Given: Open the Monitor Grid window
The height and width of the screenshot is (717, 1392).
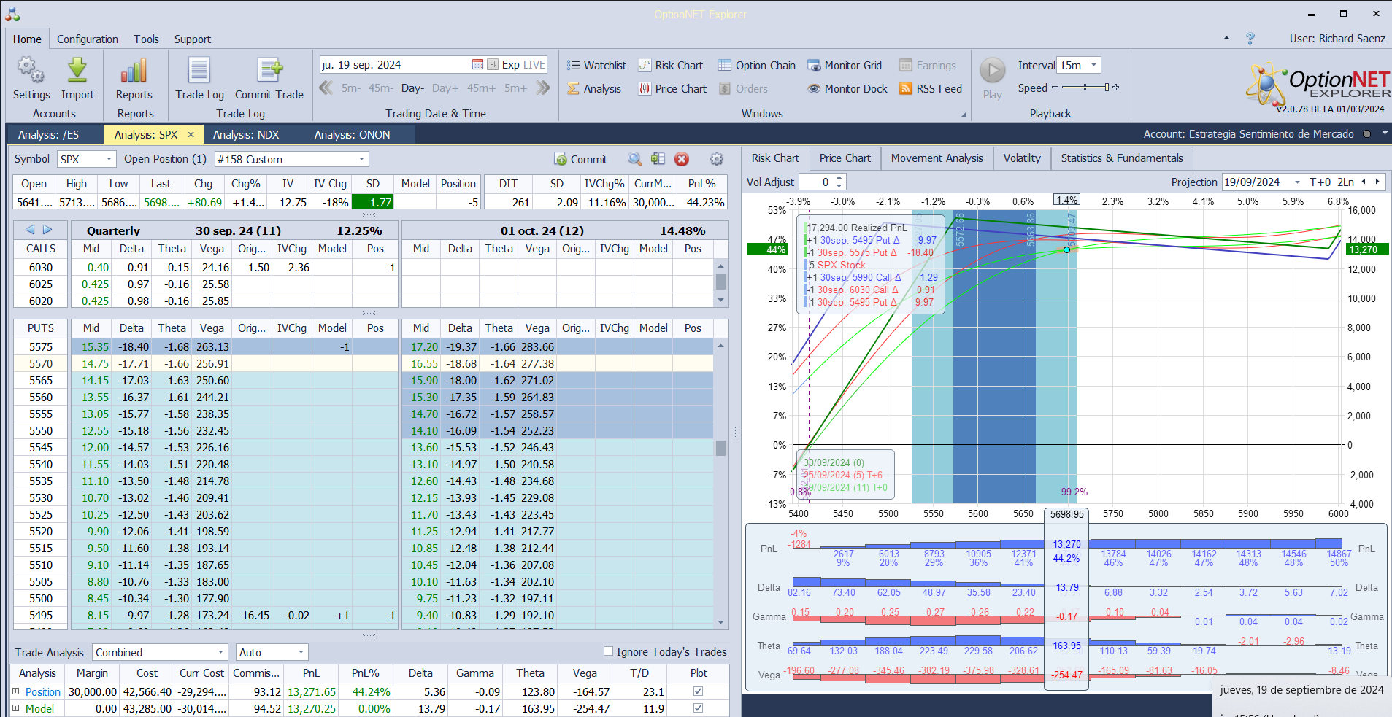Looking at the screenshot, I should [x=845, y=66].
